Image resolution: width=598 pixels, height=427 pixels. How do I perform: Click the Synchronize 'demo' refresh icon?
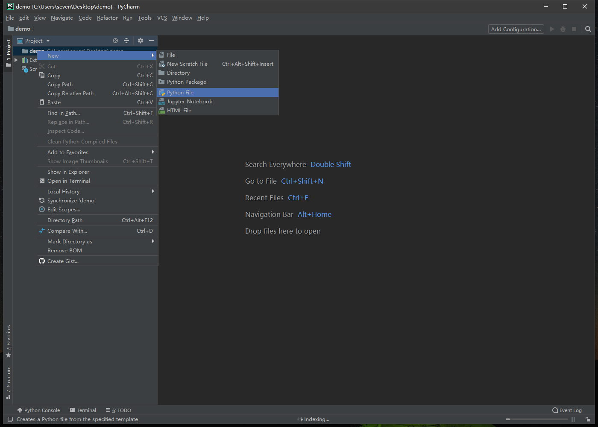(42, 200)
